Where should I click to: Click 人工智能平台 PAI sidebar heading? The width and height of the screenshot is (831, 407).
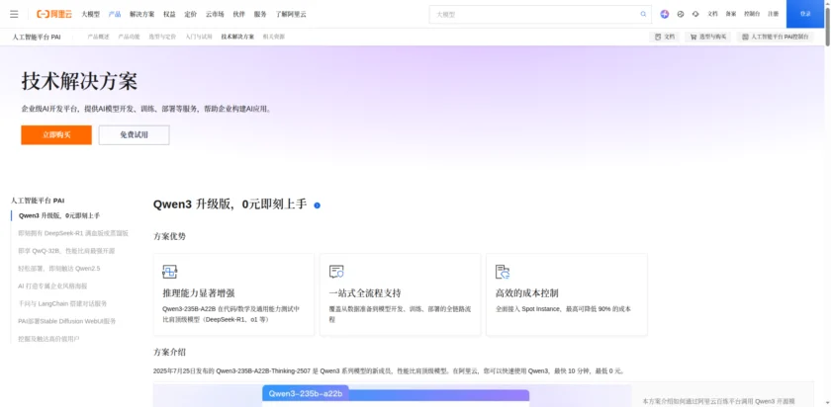tap(38, 201)
